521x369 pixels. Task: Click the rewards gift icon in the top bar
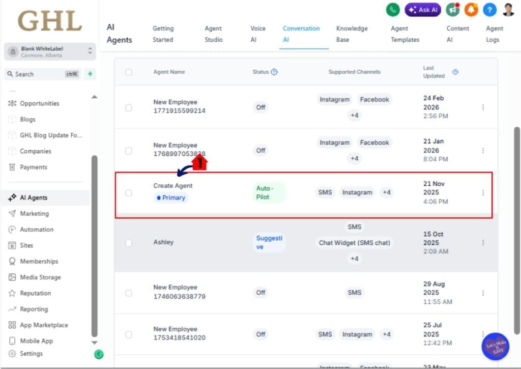[x=454, y=10]
